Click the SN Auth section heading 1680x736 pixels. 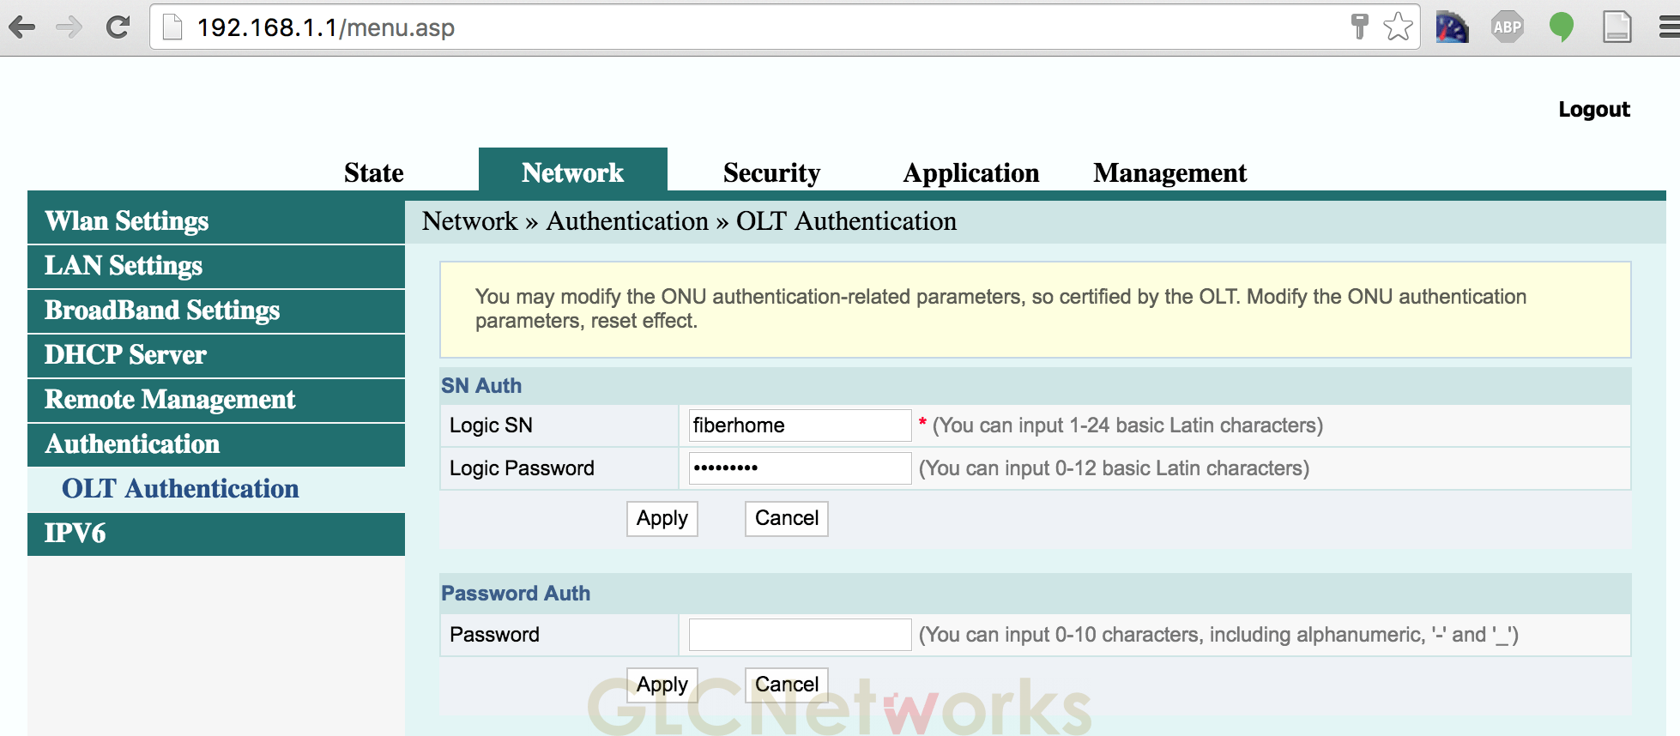point(480,386)
